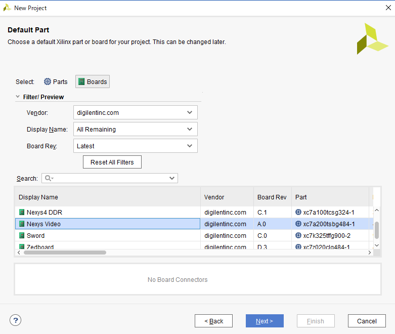The width and height of the screenshot is (395, 334).
Task: Switch selection to Parts
Action: click(56, 81)
